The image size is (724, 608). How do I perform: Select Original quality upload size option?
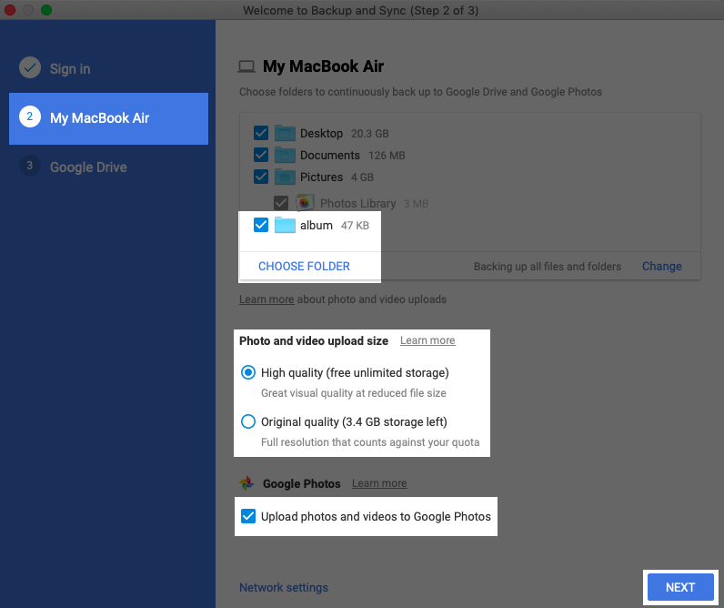(248, 421)
